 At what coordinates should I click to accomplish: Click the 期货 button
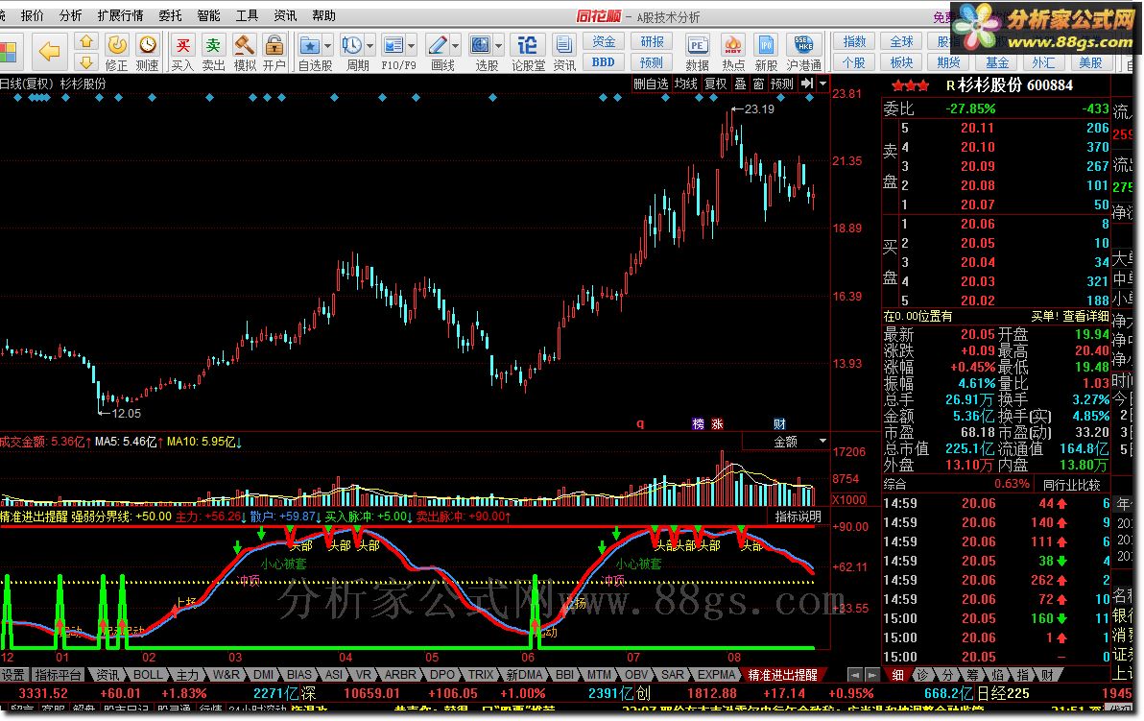click(x=949, y=62)
